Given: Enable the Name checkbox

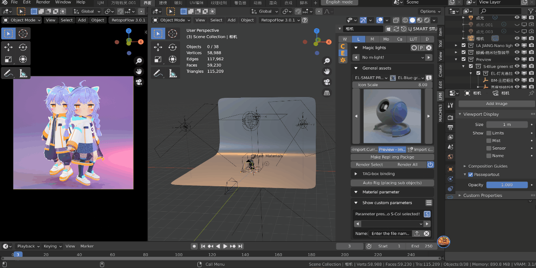Looking at the screenshot, I should point(489,156).
